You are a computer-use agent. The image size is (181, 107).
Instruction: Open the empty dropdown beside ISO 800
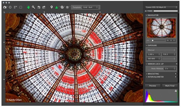(x=169, y=59)
